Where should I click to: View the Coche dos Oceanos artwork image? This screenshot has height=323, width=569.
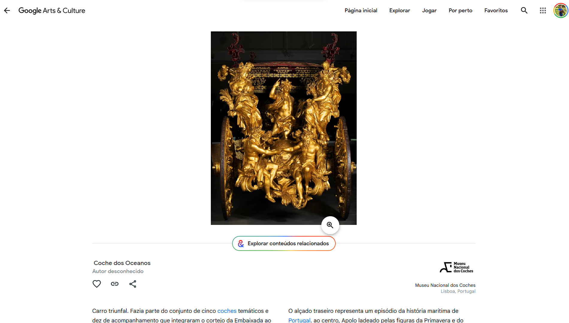tap(284, 128)
